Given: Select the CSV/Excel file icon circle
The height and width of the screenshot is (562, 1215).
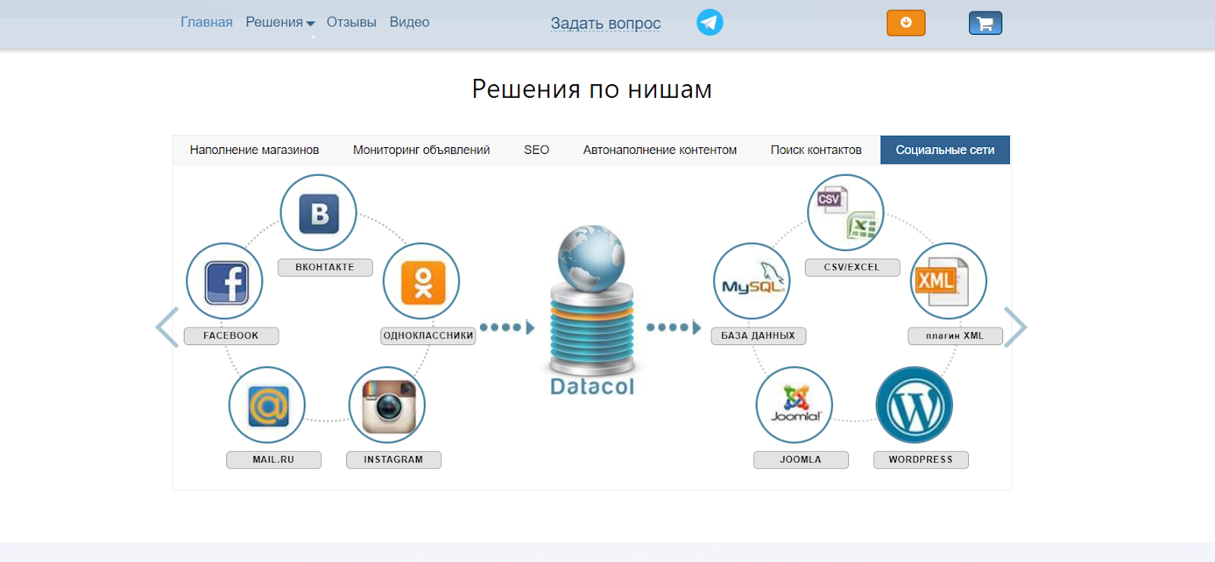Looking at the screenshot, I should point(846,213).
